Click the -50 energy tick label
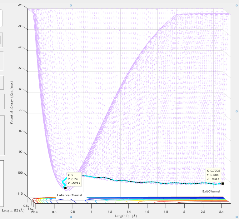 (20, 68)
